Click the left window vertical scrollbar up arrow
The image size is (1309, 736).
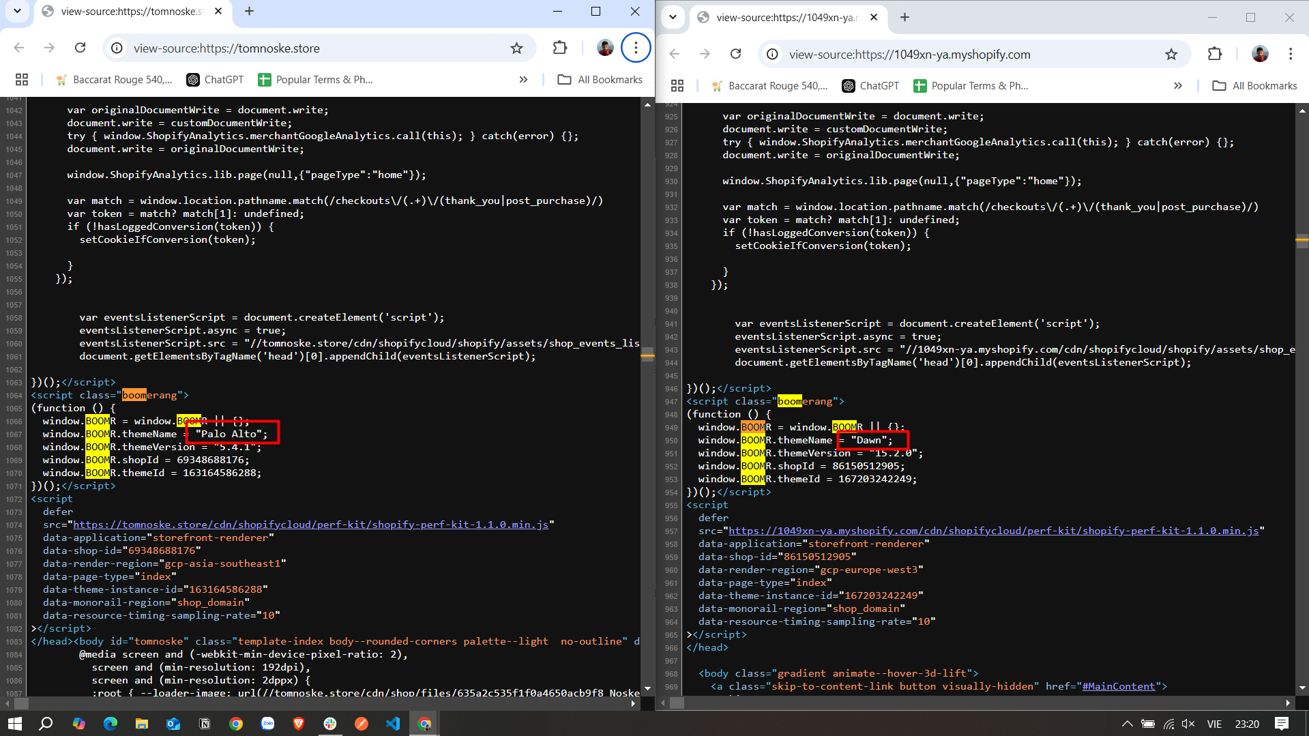click(x=647, y=104)
